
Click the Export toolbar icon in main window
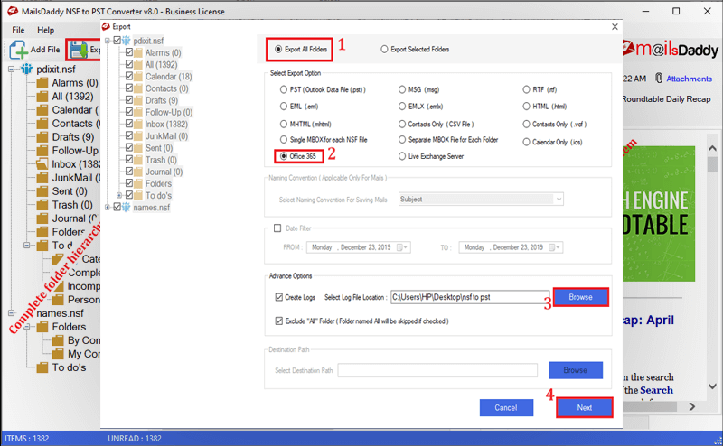tap(79, 50)
